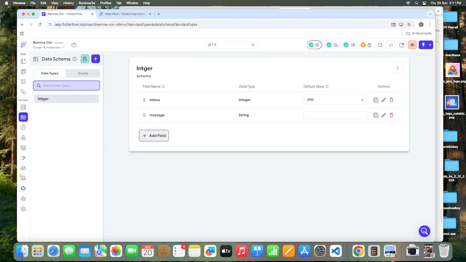
Task: Switch to New Post FlutterFlow tab
Action: tap(125, 14)
